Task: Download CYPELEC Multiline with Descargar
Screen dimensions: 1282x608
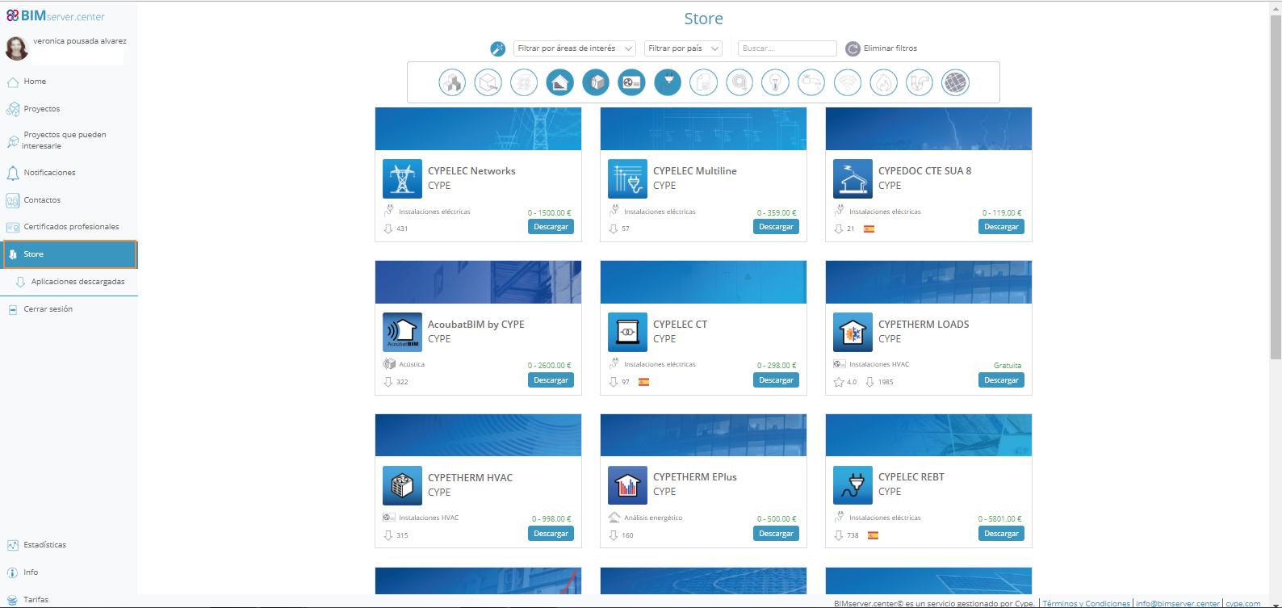Action: (x=777, y=227)
